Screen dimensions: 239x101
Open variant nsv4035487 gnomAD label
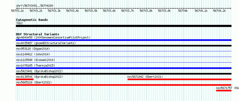tap(46, 43)
